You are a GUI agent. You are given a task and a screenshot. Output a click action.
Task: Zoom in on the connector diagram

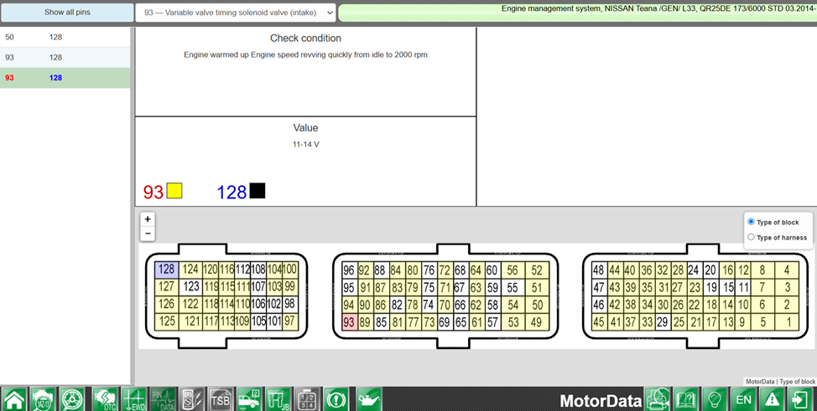148,219
